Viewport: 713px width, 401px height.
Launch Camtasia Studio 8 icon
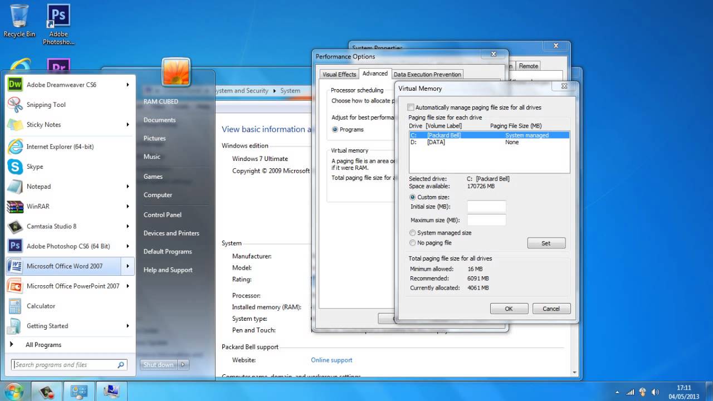coord(15,226)
